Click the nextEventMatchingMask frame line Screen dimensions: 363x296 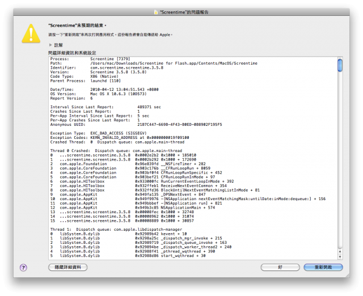tap(188, 199)
